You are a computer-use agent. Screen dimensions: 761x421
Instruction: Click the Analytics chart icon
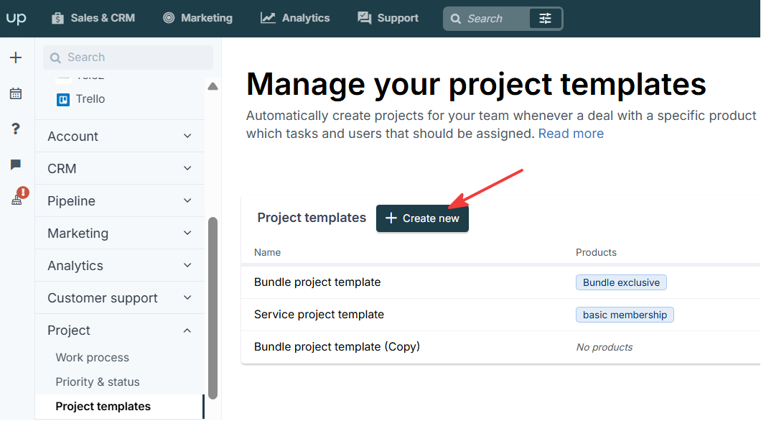click(268, 18)
